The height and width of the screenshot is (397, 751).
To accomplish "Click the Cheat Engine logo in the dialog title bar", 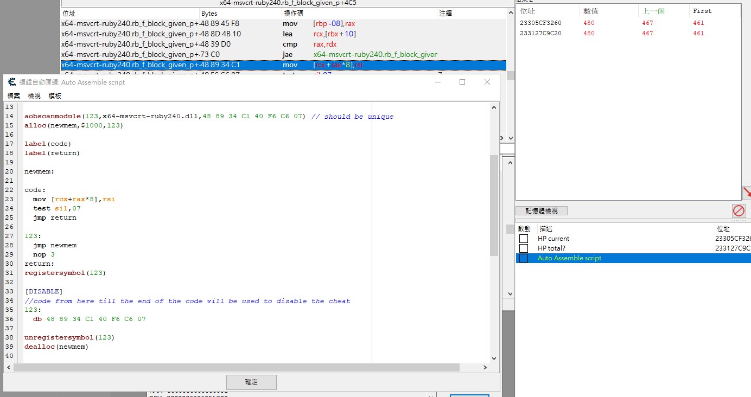I will click(12, 82).
